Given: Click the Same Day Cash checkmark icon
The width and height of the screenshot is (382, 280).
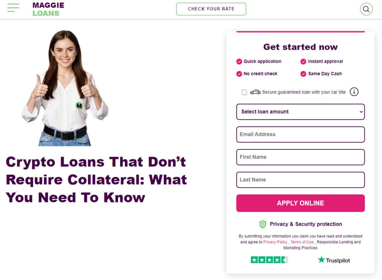Looking at the screenshot, I should [303, 74].
